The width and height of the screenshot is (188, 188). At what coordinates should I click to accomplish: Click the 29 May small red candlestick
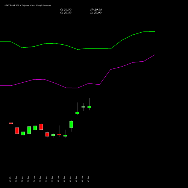tap(11, 123)
